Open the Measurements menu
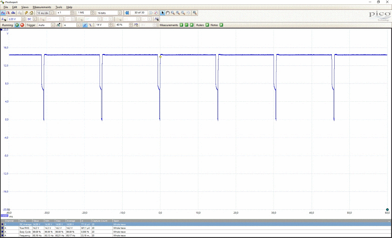Viewport: 392px width, 238px height. tap(42, 7)
